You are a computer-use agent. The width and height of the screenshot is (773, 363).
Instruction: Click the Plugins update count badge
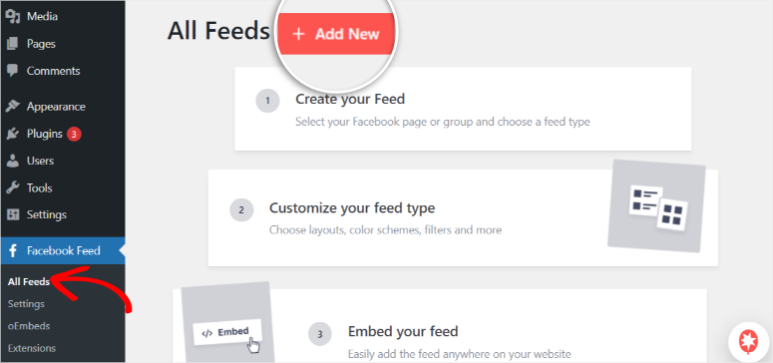pos(74,134)
